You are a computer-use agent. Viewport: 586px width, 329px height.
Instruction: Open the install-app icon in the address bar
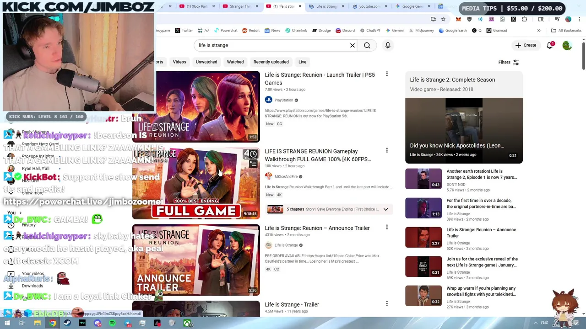click(433, 19)
